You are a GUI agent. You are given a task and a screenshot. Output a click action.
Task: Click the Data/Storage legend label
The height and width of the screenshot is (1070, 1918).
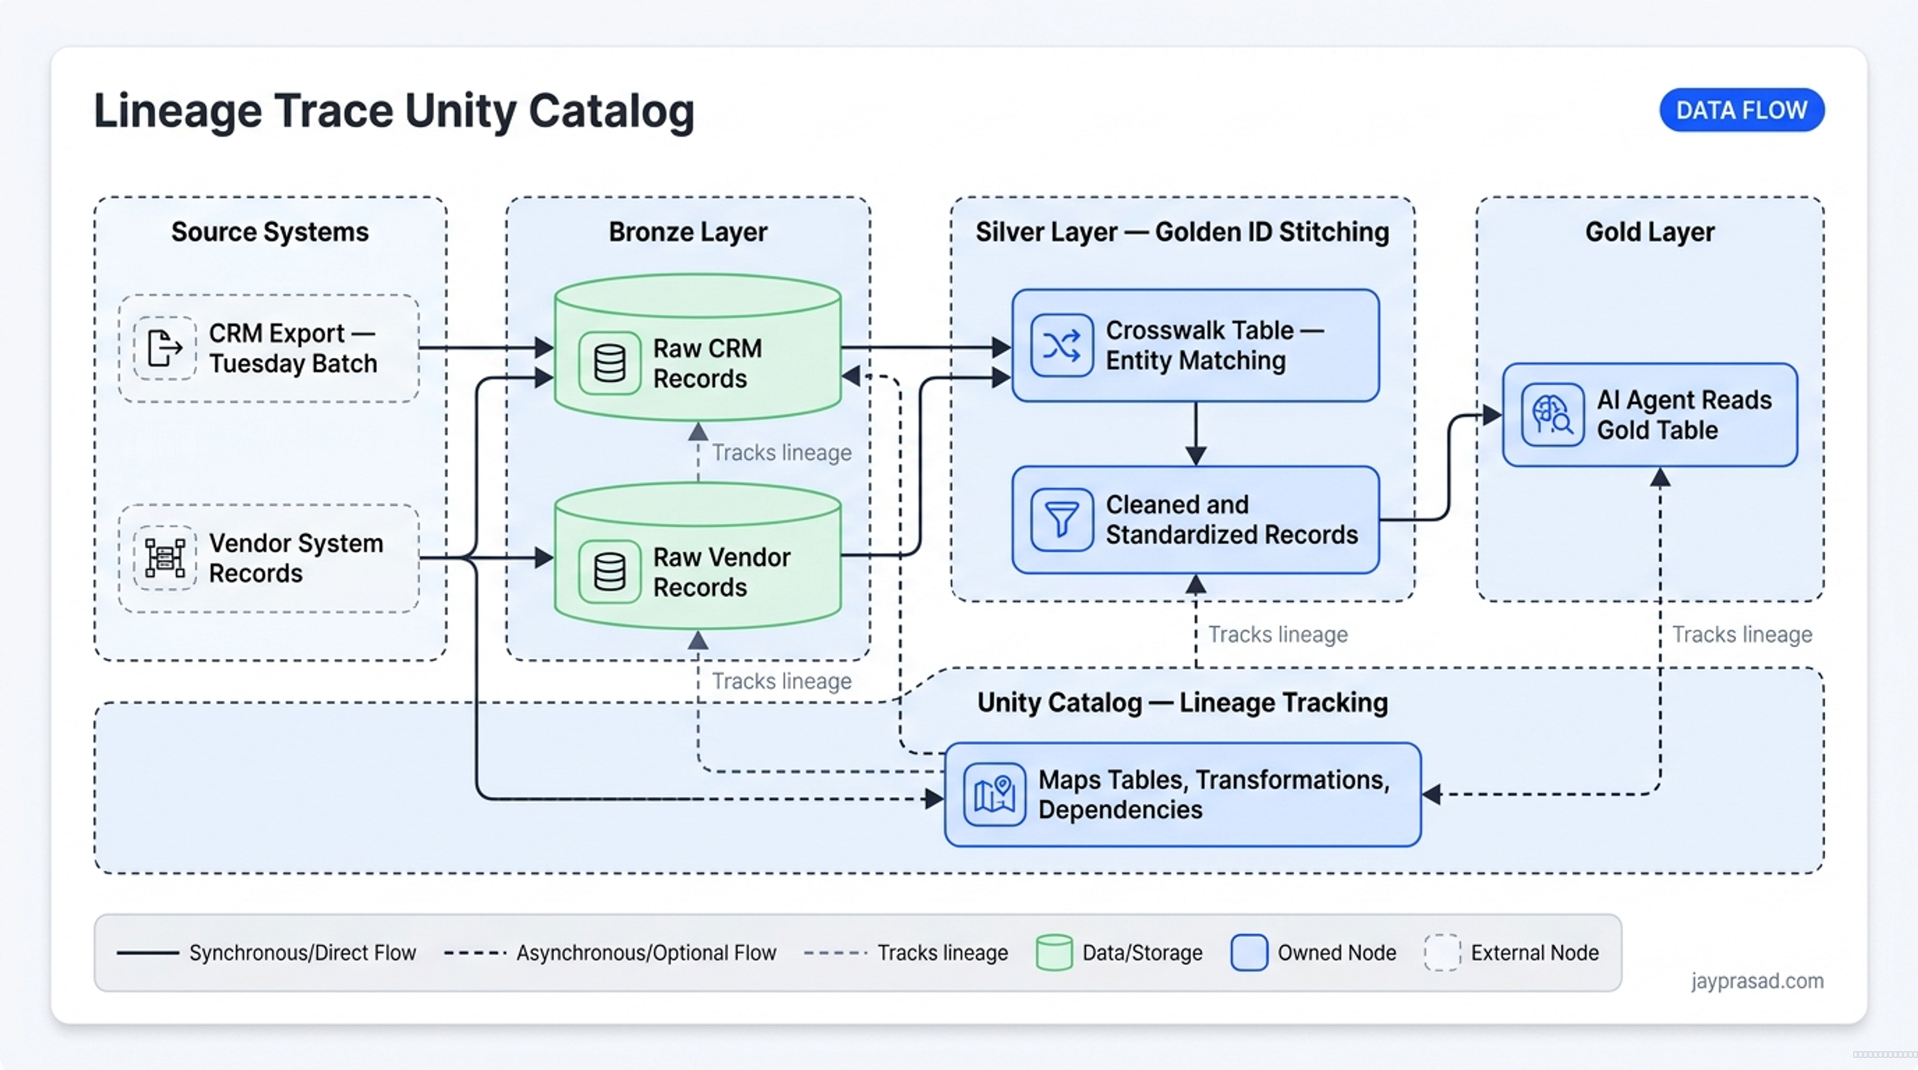point(1142,953)
